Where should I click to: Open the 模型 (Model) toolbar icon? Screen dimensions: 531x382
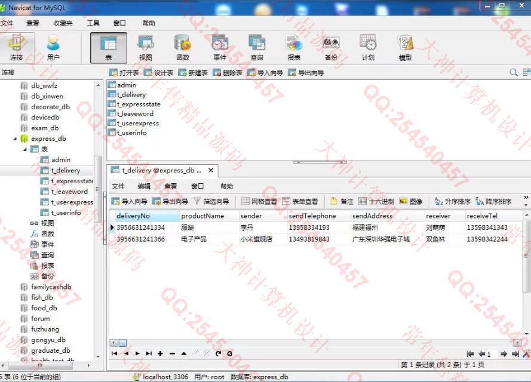tap(405, 48)
